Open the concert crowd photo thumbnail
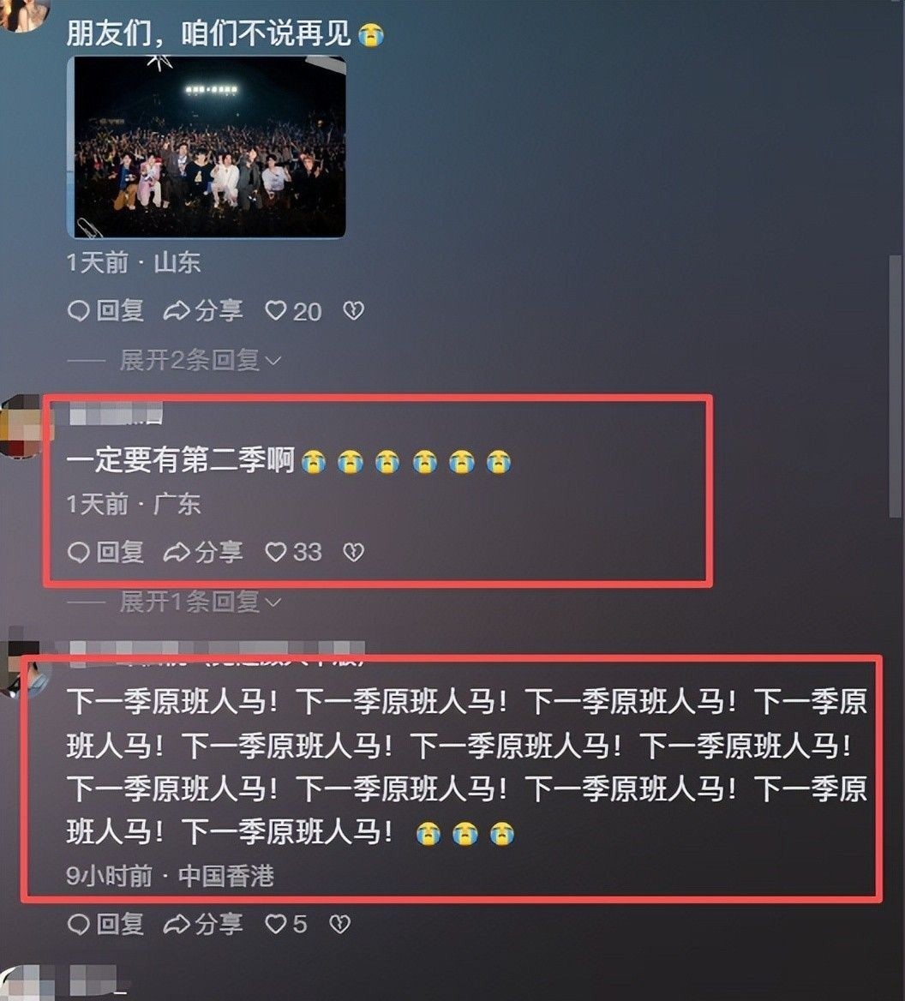905x1001 pixels. 207,147
